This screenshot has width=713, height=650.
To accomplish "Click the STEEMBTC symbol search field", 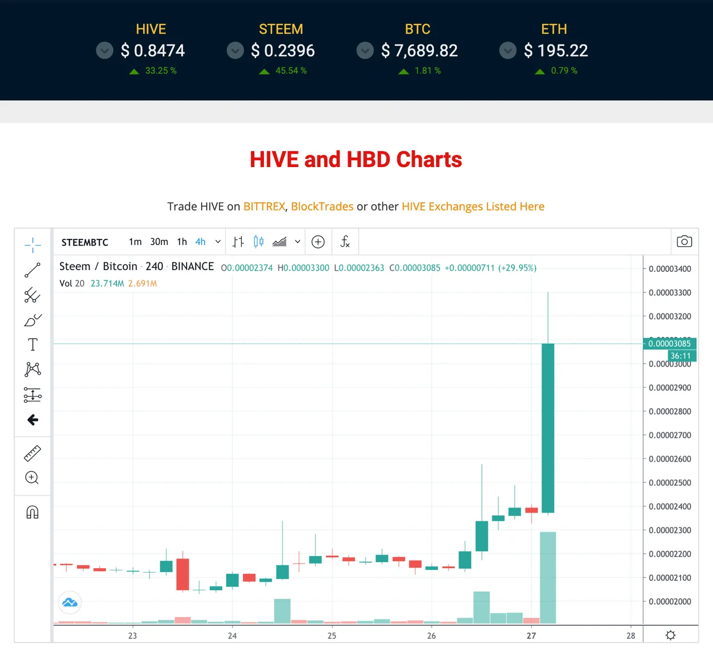I will (85, 242).
